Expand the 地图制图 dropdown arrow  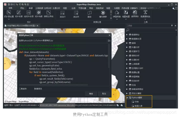click(x=126, y=19)
